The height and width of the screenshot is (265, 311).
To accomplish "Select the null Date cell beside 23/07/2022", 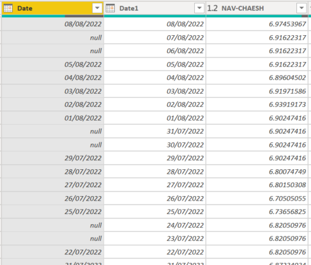I will click(52, 239).
